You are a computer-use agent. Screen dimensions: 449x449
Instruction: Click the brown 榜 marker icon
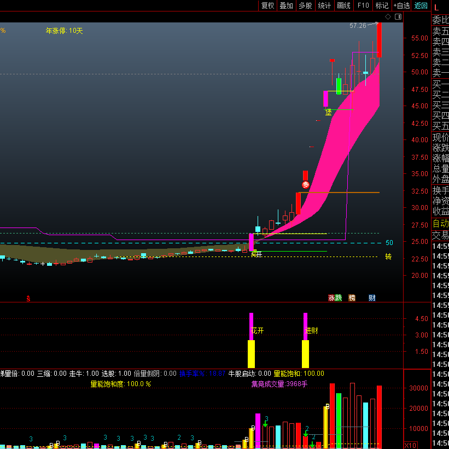coord(352,298)
